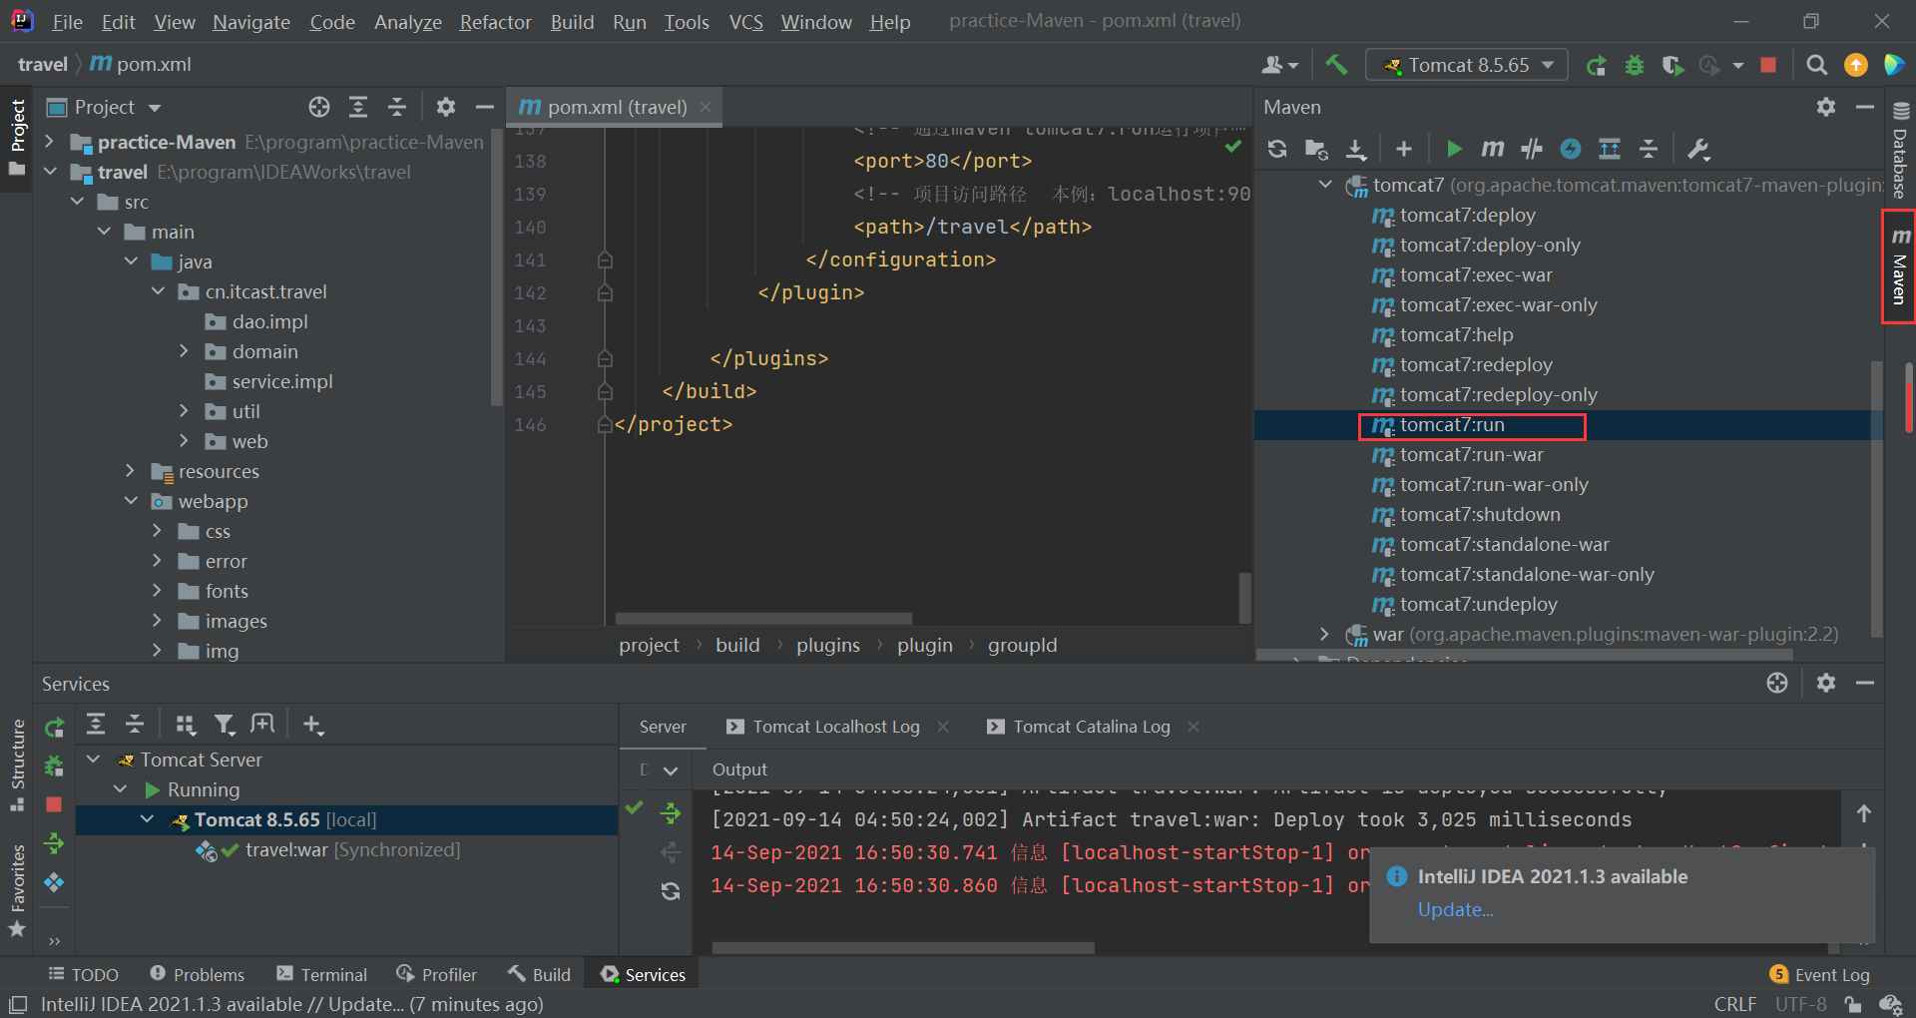Select tomcat7:shutdown goal in Maven tree
The width and height of the screenshot is (1916, 1018).
[1480, 515]
